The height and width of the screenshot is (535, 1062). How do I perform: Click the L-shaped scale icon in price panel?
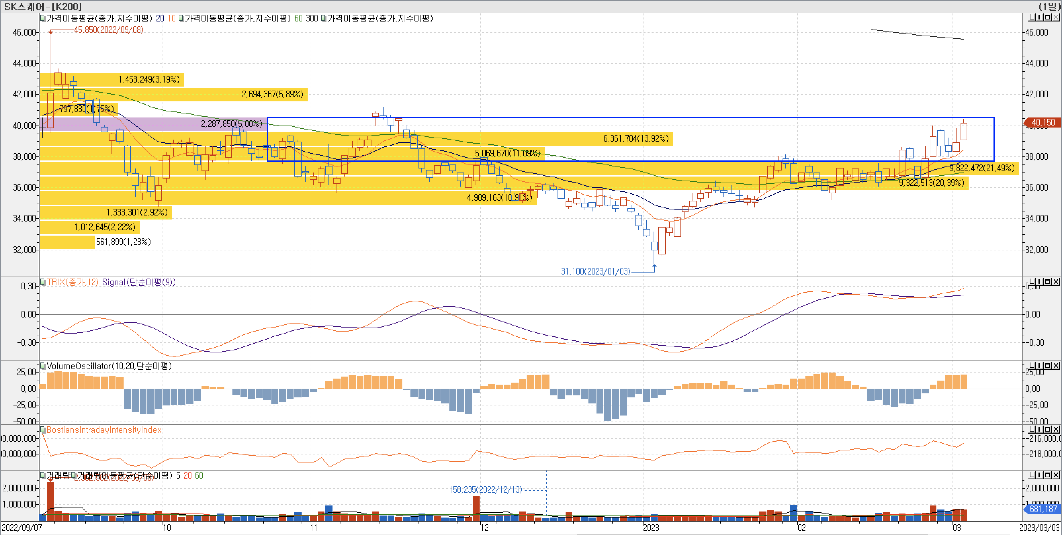click(1031, 18)
